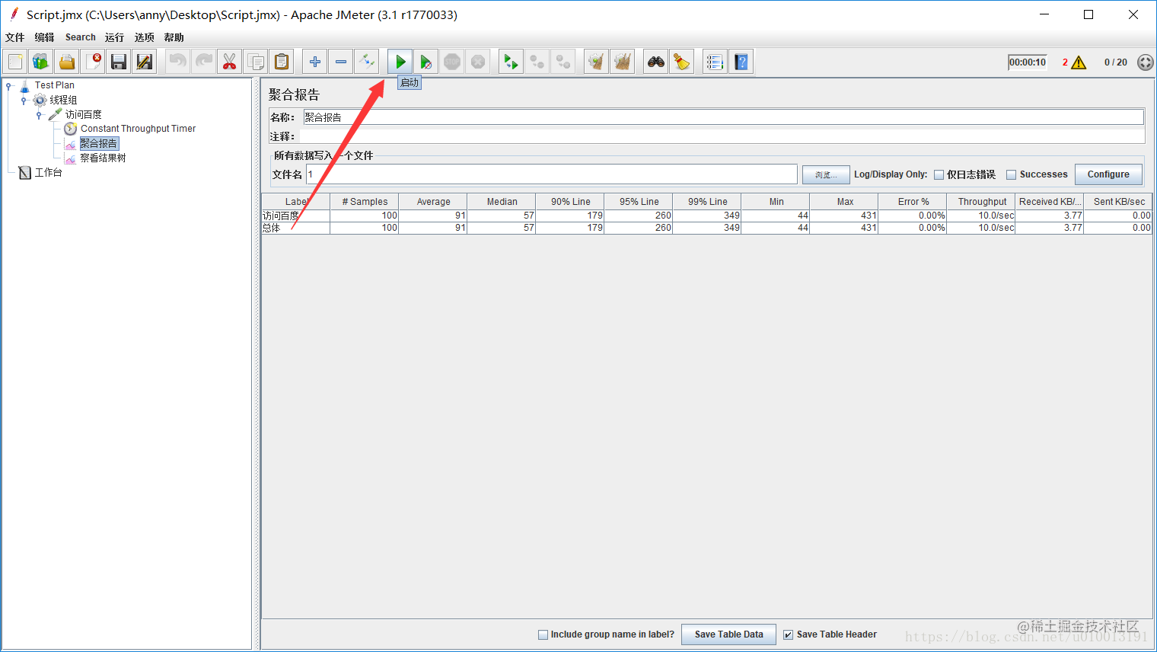Image resolution: width=1157 pixels, height=652 pixels.
Task: Collapse all nodes with the minus icon
Action: (x=341, y=62)
